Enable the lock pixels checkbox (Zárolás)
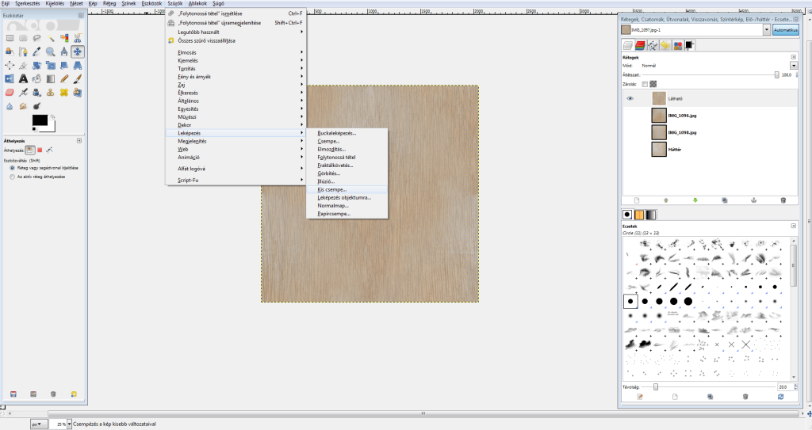The height and width of the screenshot is (430, 812). click(x=645, y=83)
